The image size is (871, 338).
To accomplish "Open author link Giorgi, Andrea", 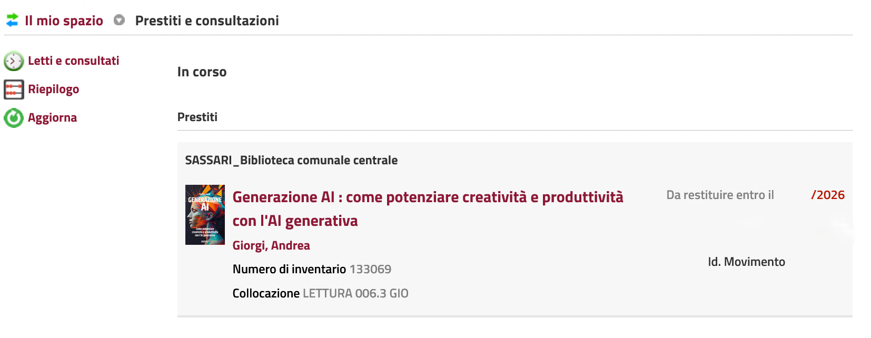I will [271, 245].
